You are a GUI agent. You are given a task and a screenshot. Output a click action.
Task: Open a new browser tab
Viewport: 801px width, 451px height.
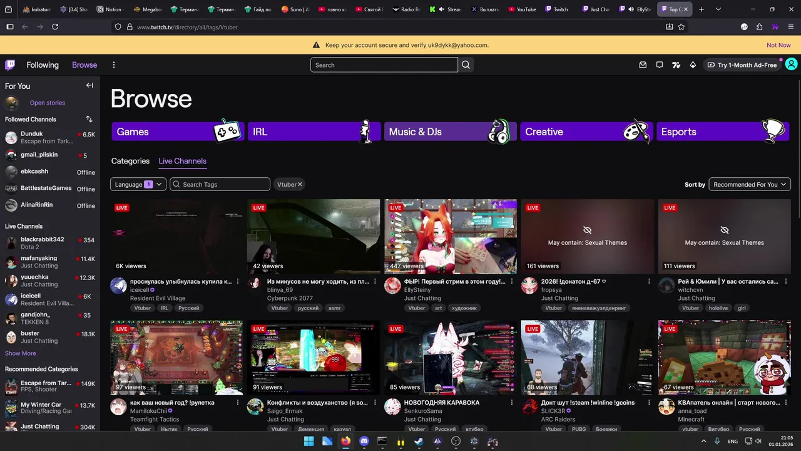coord(702,9)
